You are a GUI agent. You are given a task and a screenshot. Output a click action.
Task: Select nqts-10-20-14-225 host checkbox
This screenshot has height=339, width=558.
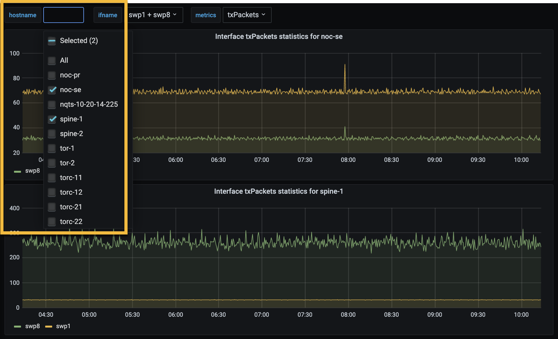(x=52, y=105)
